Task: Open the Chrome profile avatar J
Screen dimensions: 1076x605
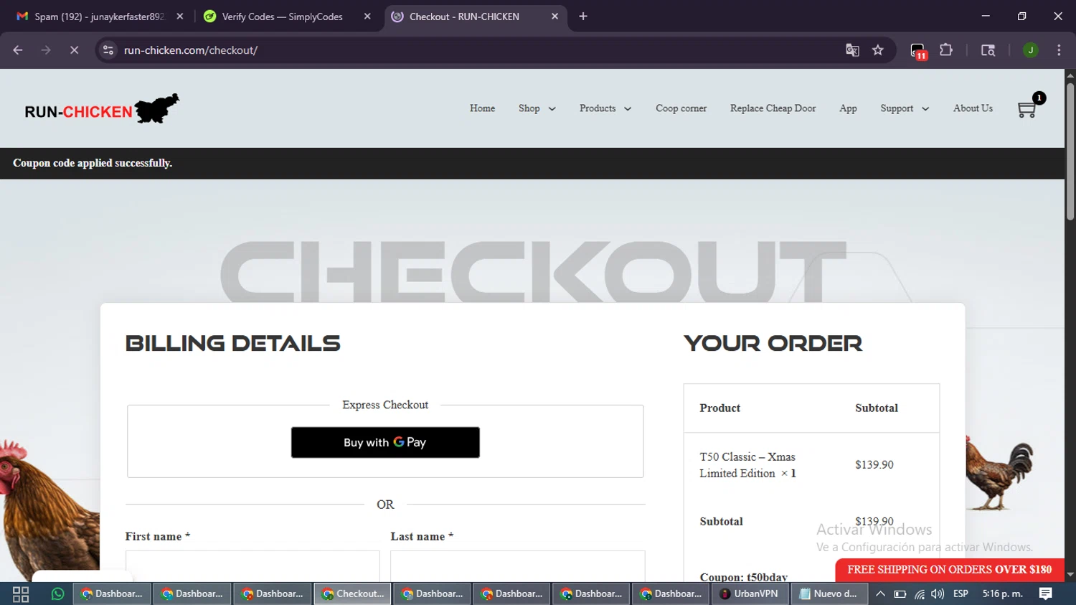Action: pos(1031,50)
